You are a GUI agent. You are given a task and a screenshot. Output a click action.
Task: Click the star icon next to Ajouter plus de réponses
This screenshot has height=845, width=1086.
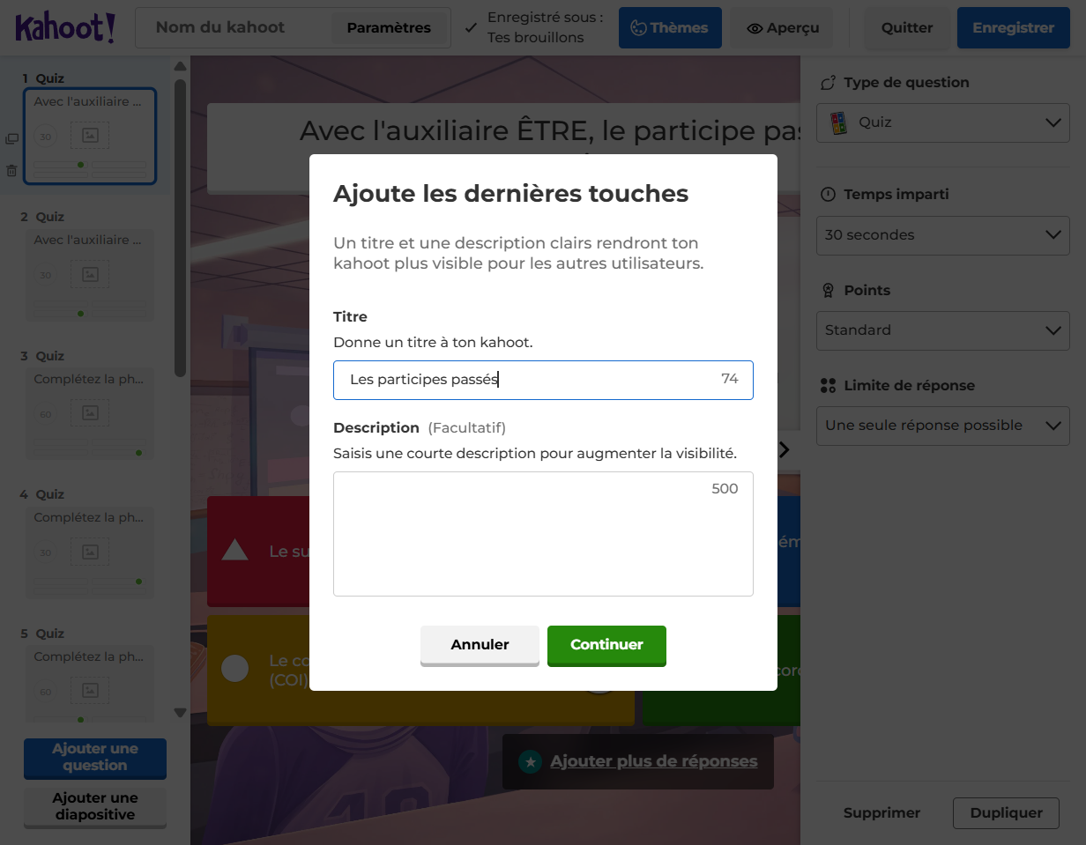[x=530, y=761]
